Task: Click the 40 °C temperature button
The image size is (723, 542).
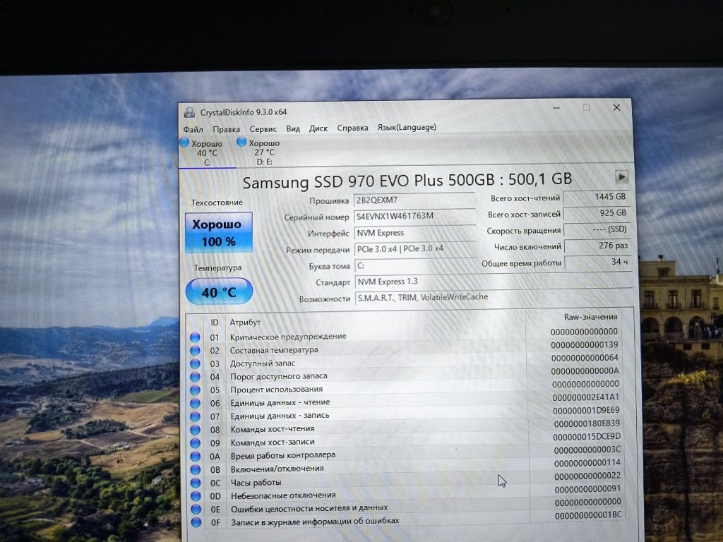Action: tap(219, 291)
